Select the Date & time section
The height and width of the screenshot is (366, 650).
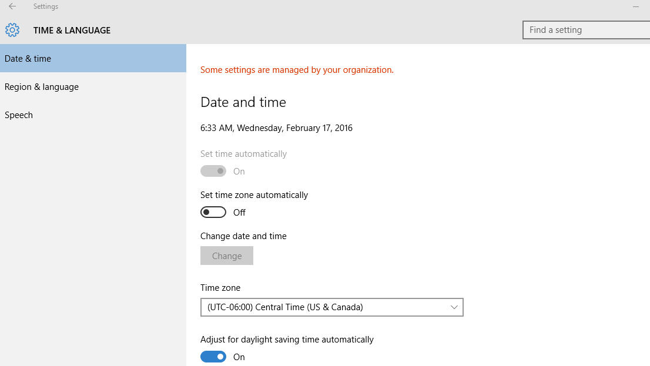coord(93,58)
